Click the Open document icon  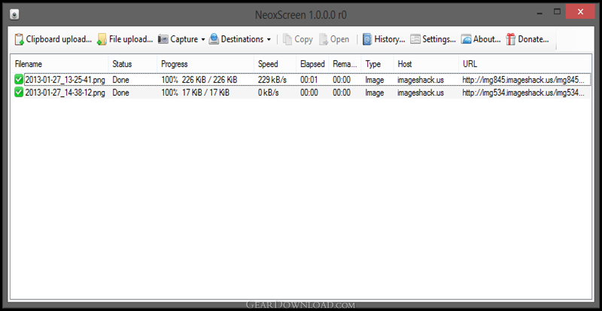(324, 39)
